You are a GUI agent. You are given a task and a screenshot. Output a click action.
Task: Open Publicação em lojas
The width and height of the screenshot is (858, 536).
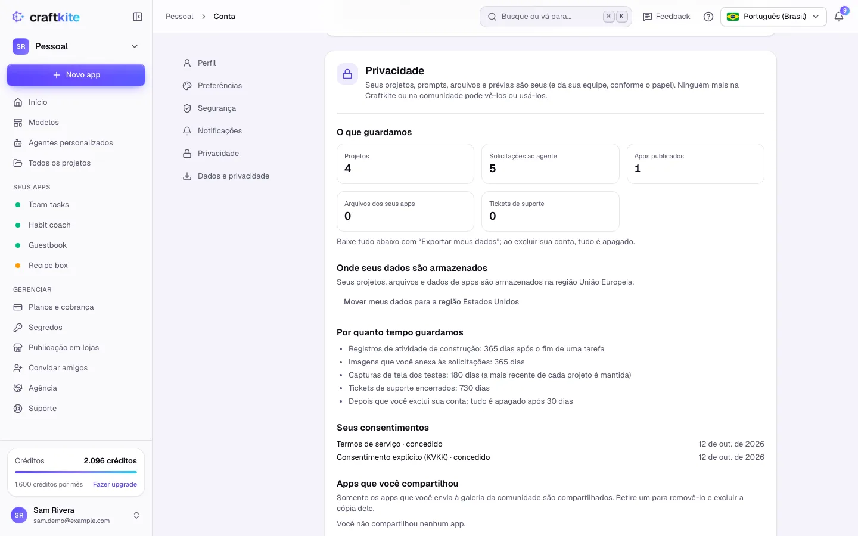tap(76, 348)
